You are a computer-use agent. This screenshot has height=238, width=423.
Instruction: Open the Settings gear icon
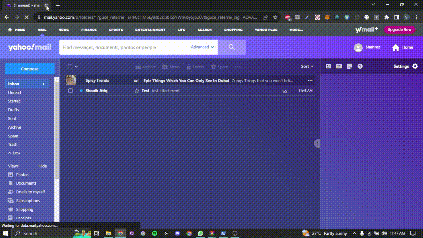pos(415,66)
